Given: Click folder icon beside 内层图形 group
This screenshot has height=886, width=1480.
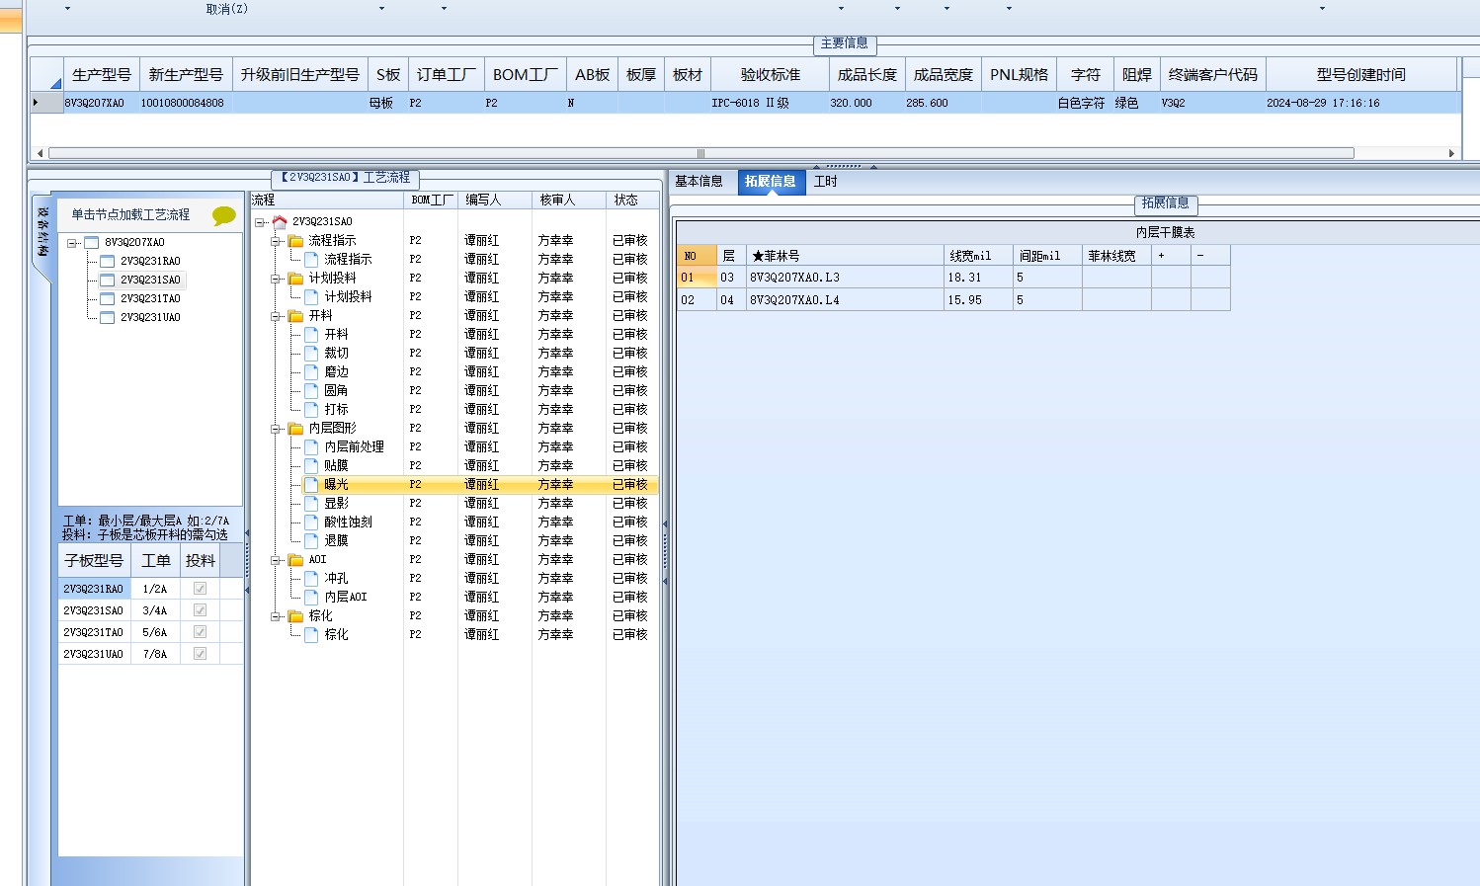Looking at the screenshot, I should click(295, 429).
